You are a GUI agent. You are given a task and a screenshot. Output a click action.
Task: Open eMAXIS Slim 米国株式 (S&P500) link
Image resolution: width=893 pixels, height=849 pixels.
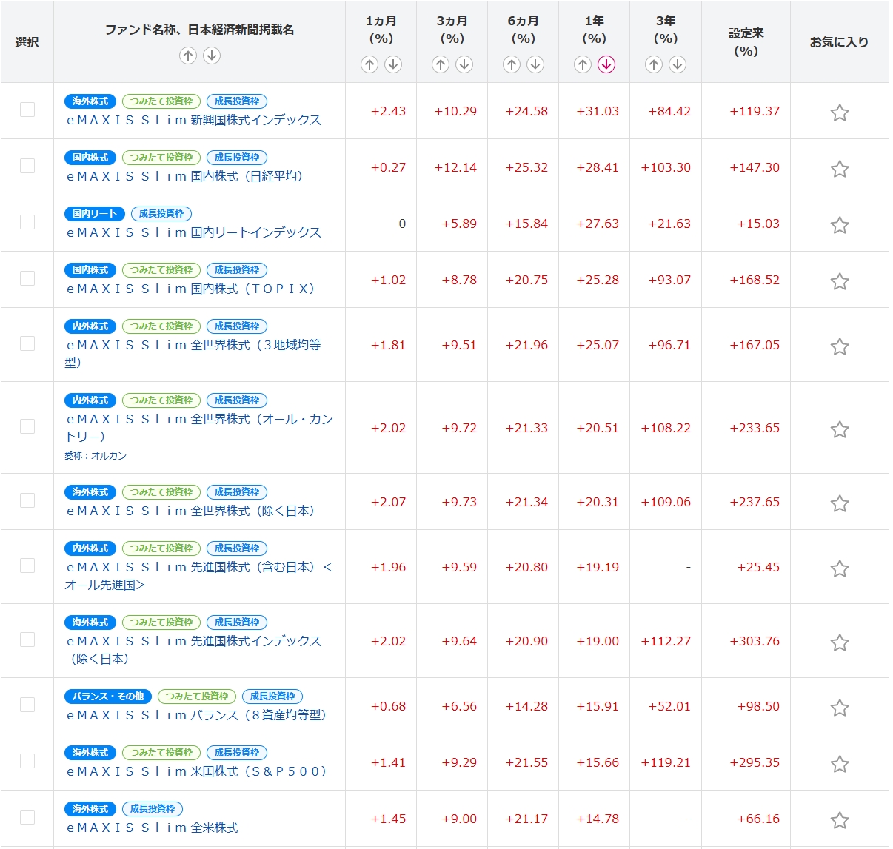(x=196, y=771)
